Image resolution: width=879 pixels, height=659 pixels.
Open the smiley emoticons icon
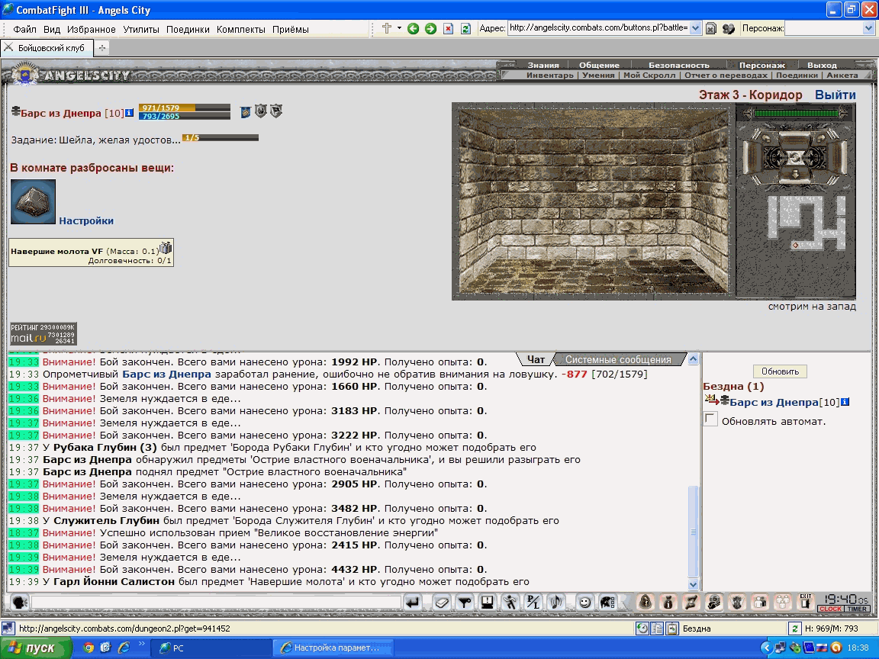pos(584,603)
